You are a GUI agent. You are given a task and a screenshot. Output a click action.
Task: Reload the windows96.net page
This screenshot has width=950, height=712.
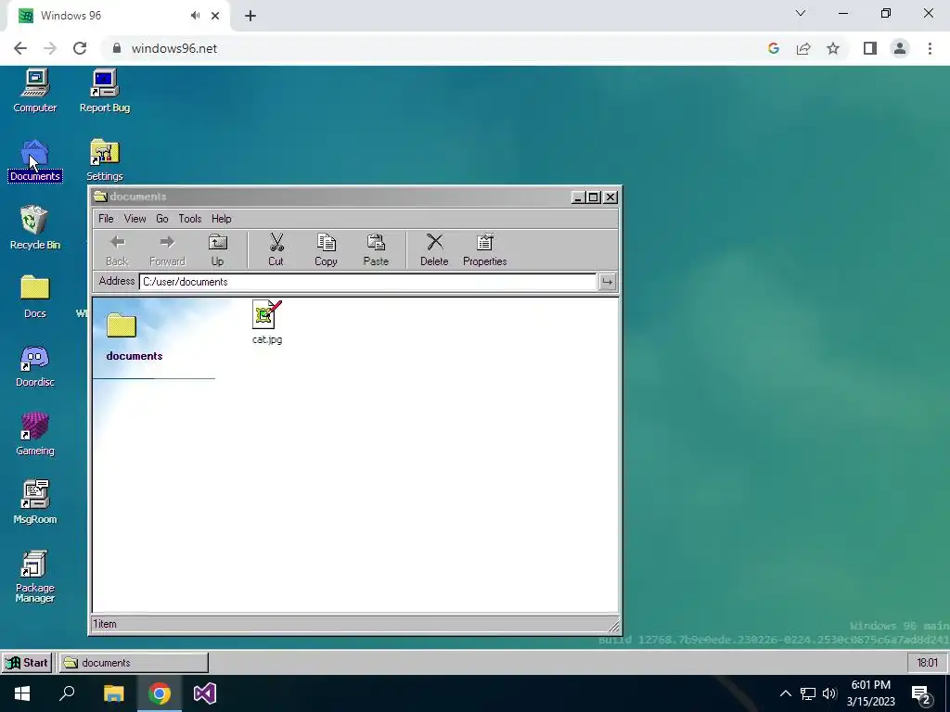pos(80,48)
